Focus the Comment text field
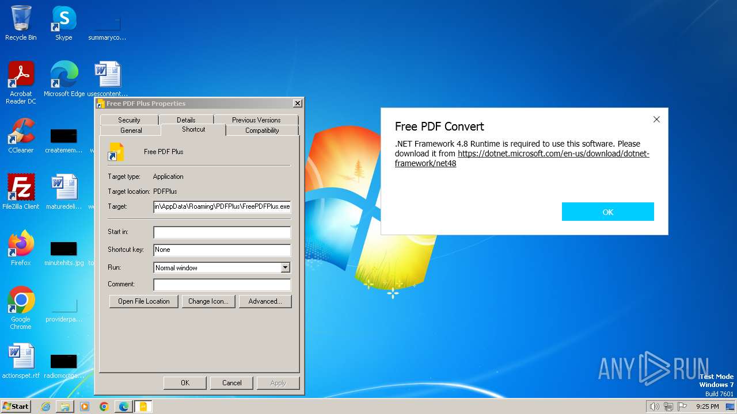 click(x=222, y=285)
